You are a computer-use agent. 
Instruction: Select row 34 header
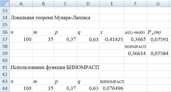(5, 17)
